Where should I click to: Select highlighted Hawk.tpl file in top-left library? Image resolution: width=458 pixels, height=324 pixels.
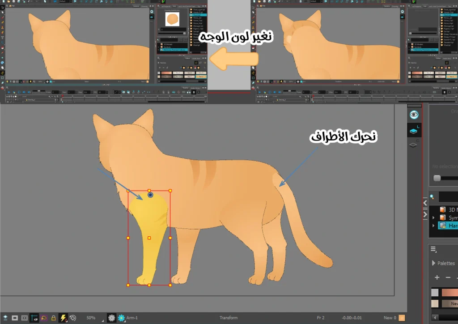tap(198, 15)
